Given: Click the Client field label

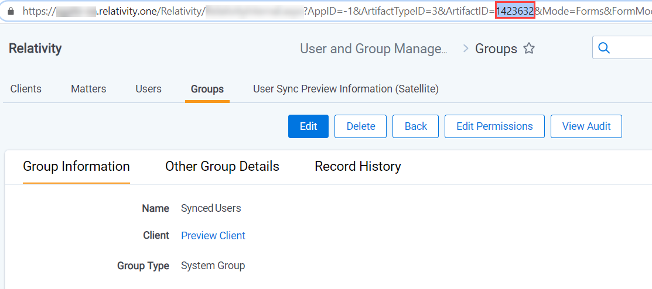Looking at the screenshot, I should [x=156, y=235].
